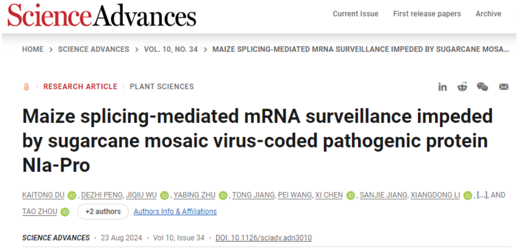Expand the +2 authors button
Screen dimensions: 517x250
(103, 211)
